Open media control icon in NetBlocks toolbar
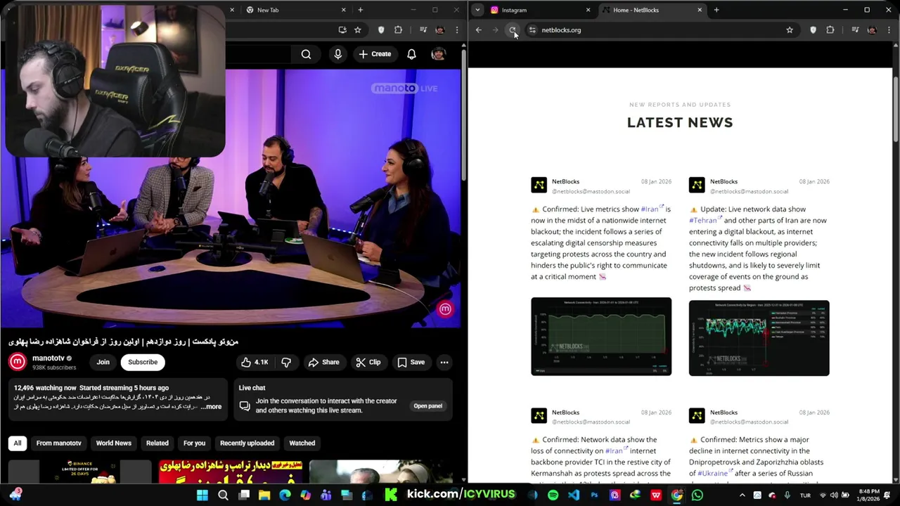This screenshot has width=900, height=506. point(855,30)
